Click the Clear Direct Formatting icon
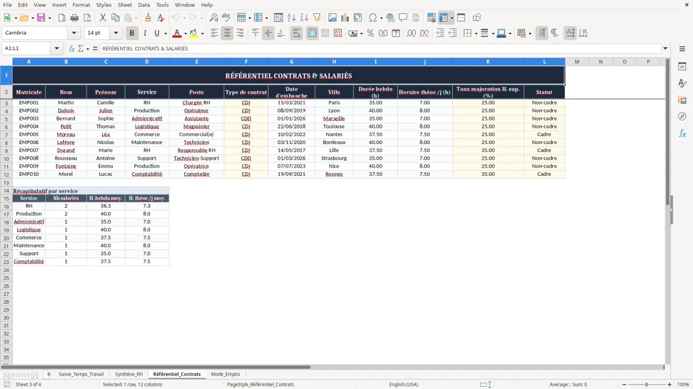 [161, 18]
